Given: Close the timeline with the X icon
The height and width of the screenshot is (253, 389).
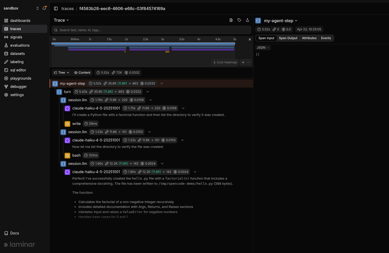Looking at the screenshot, I should click(250, 39).
